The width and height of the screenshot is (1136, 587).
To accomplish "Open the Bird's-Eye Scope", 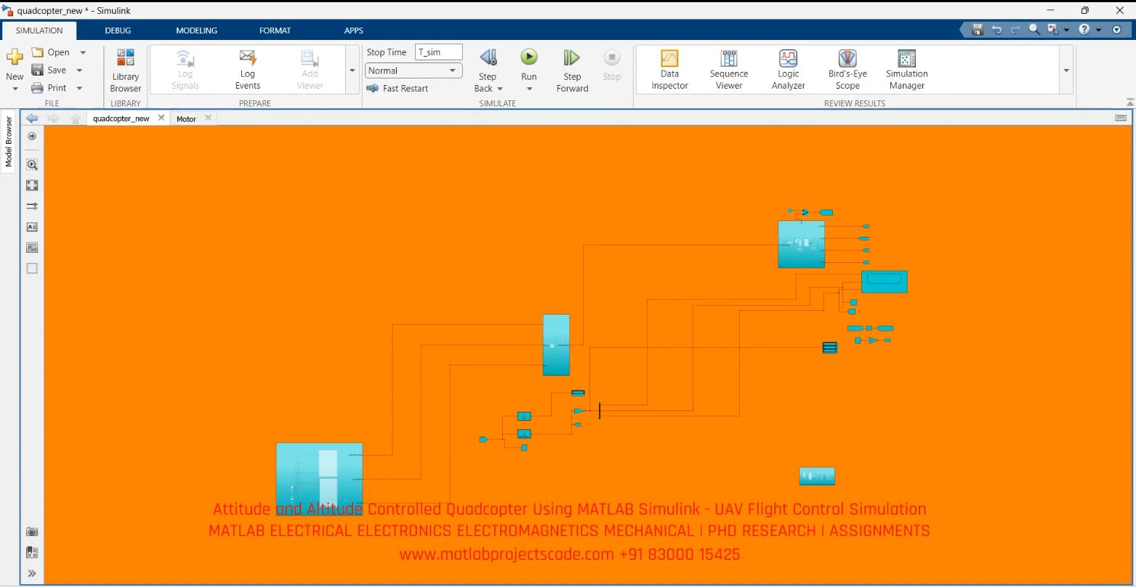I will tap(847, 70).
